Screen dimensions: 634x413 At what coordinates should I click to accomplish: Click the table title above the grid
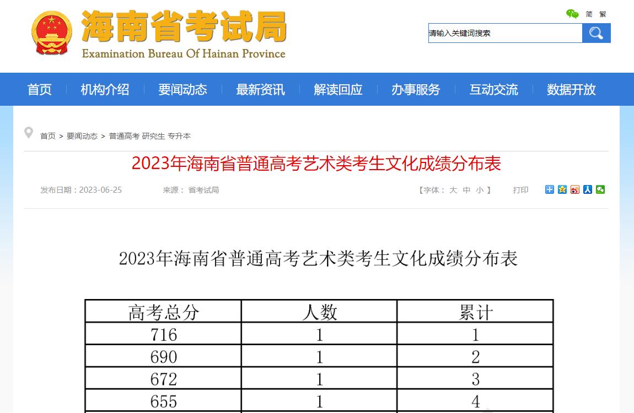(x=318, y=258)
